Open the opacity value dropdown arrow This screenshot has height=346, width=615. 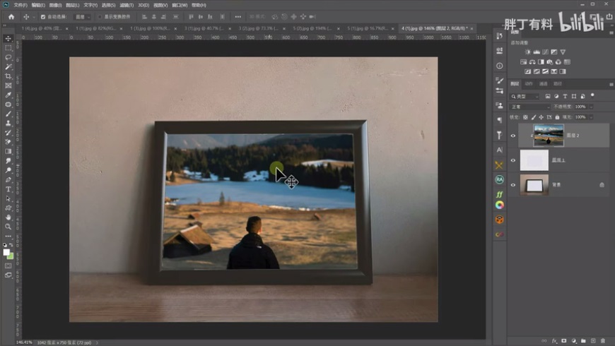point(591,107)
